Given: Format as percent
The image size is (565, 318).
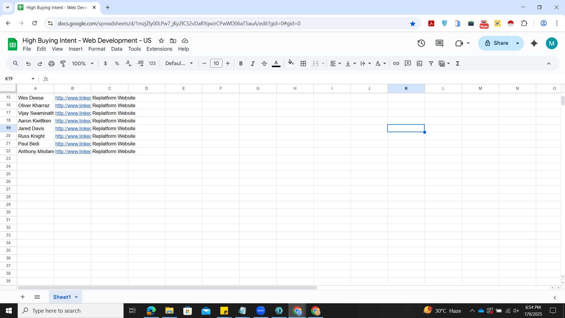Looking at the screenshot, I should (117, 63).
